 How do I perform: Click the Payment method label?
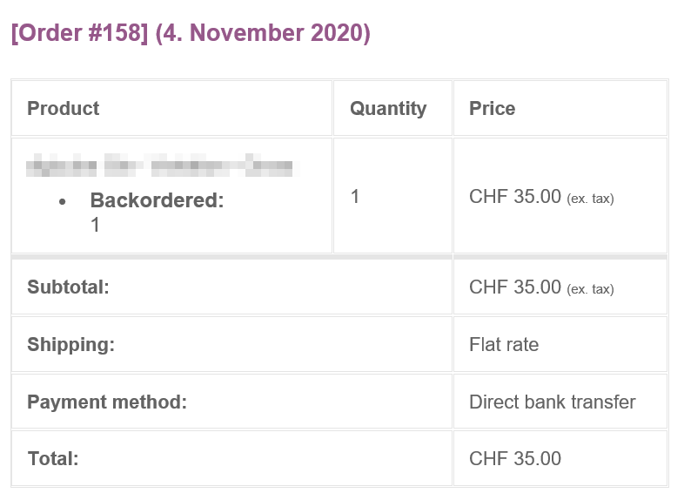point(107,402)
